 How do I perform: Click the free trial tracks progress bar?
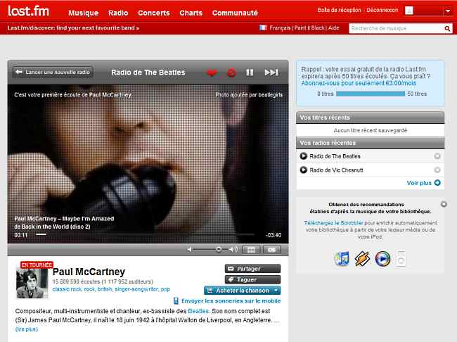tap(370, 94)
